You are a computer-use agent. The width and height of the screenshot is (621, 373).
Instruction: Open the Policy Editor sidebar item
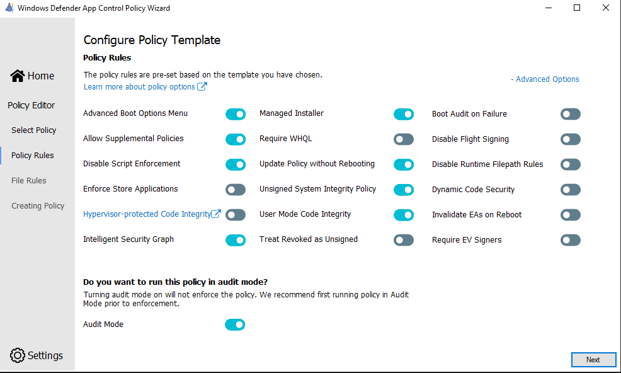click(x=31, y=105)
